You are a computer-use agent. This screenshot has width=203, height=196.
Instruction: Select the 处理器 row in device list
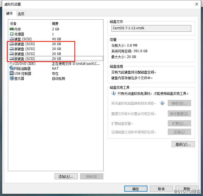tap(56, 34)
